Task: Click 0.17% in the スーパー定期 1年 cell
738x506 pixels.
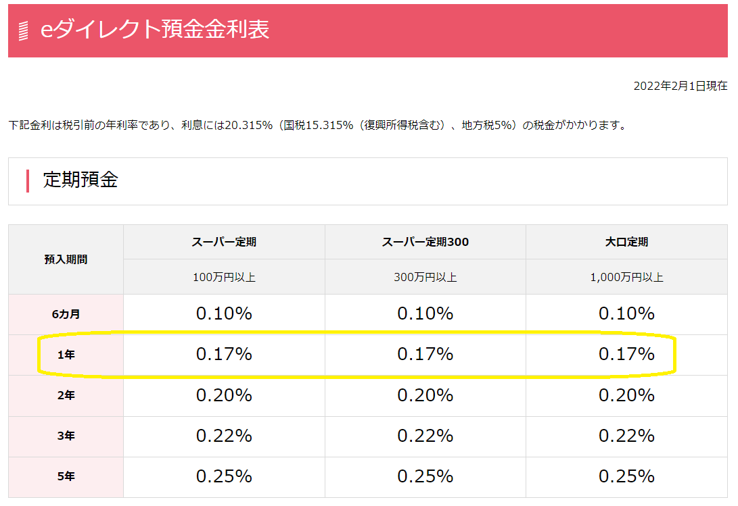Action: 224,354
